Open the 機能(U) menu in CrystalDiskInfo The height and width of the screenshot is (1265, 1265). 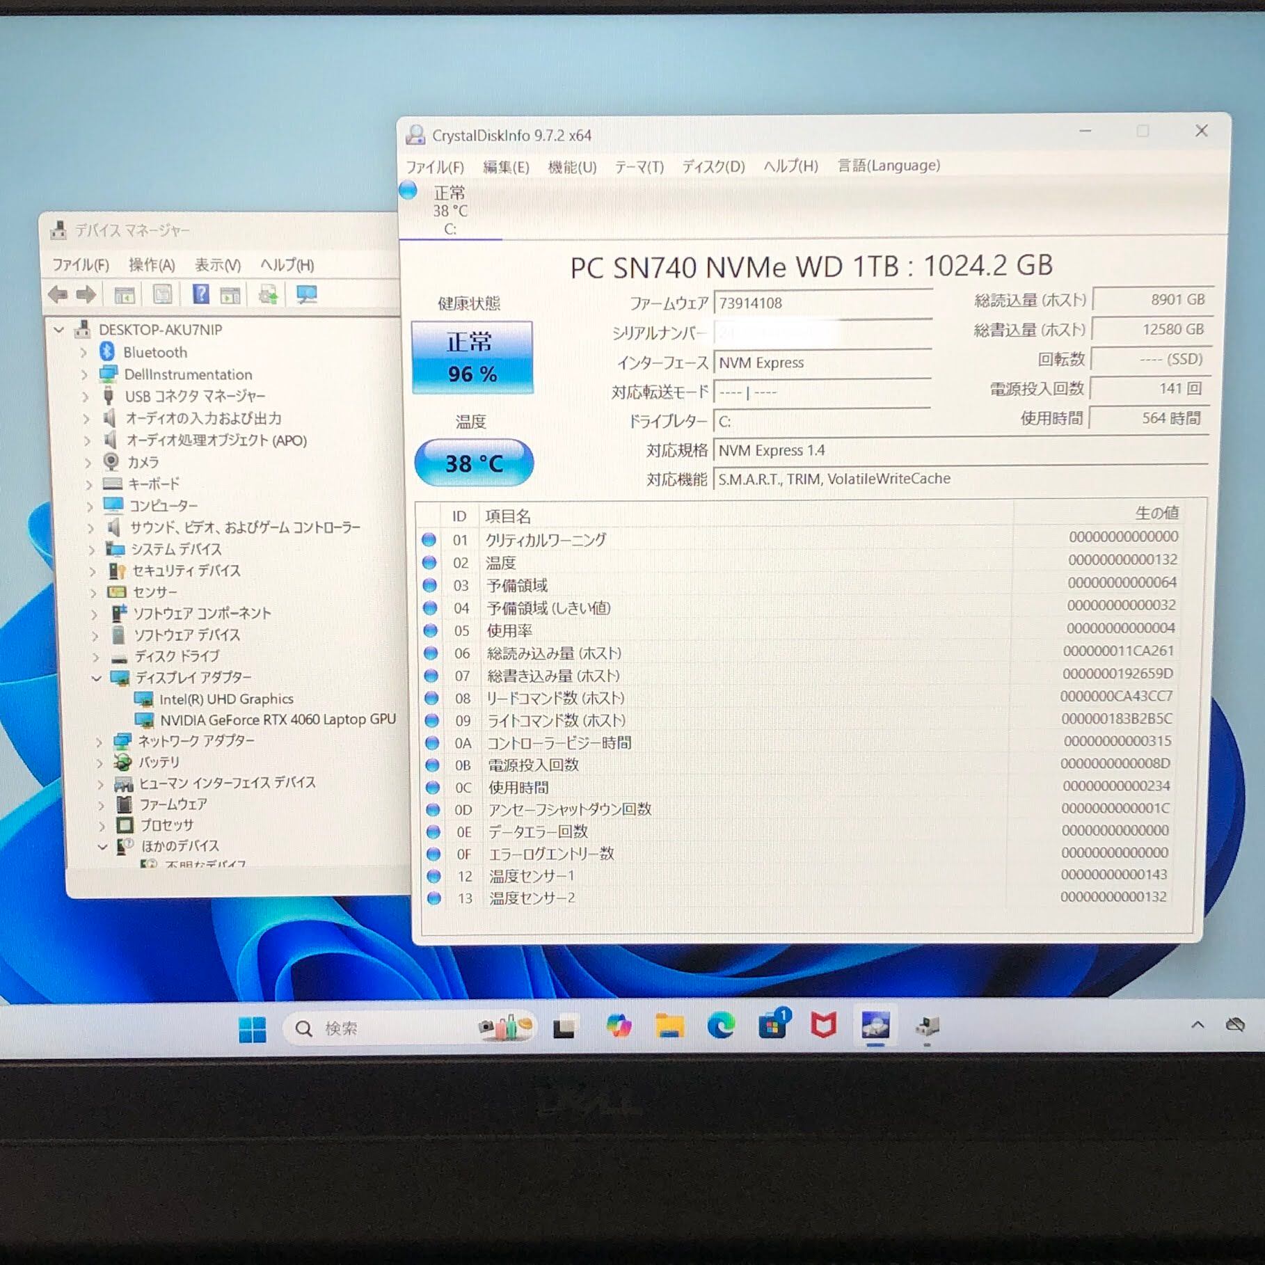point(571,167)
